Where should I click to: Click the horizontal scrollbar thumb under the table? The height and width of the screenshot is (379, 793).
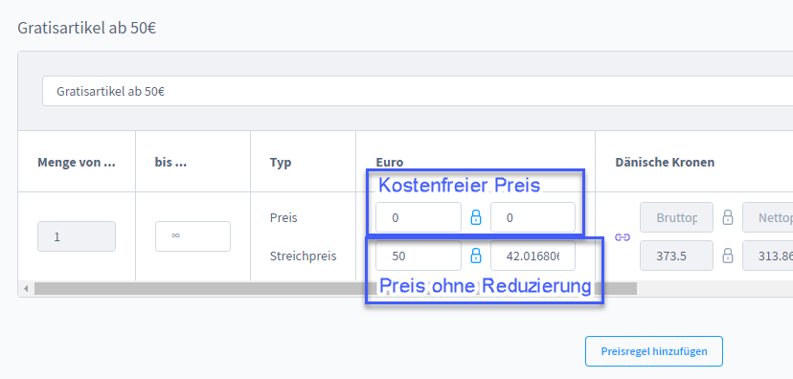335,289
